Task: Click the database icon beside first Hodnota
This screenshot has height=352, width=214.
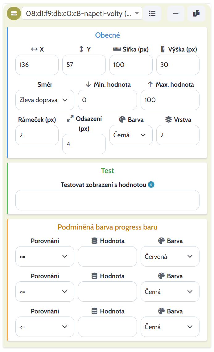Action: (94, 241)
